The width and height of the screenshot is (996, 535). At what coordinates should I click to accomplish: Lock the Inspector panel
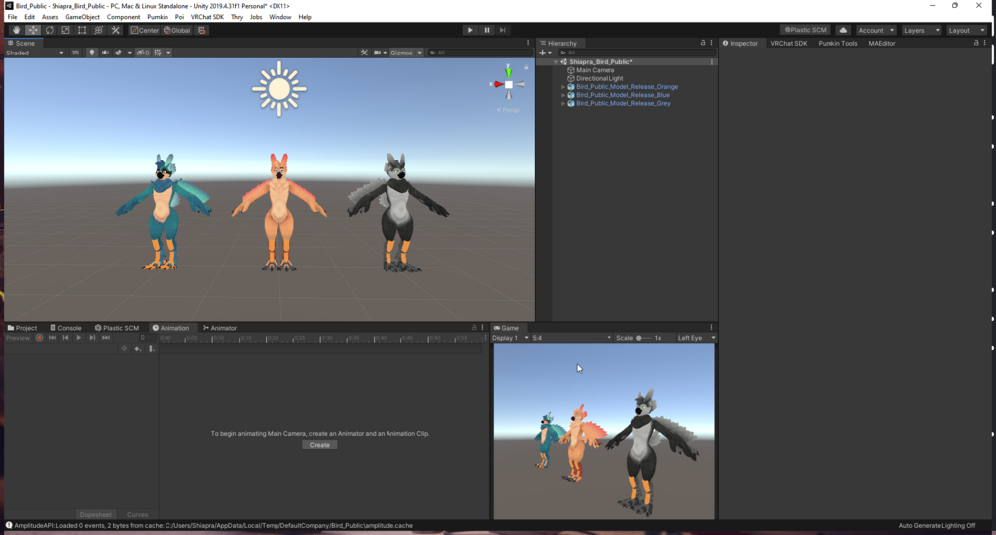point(976,43)
